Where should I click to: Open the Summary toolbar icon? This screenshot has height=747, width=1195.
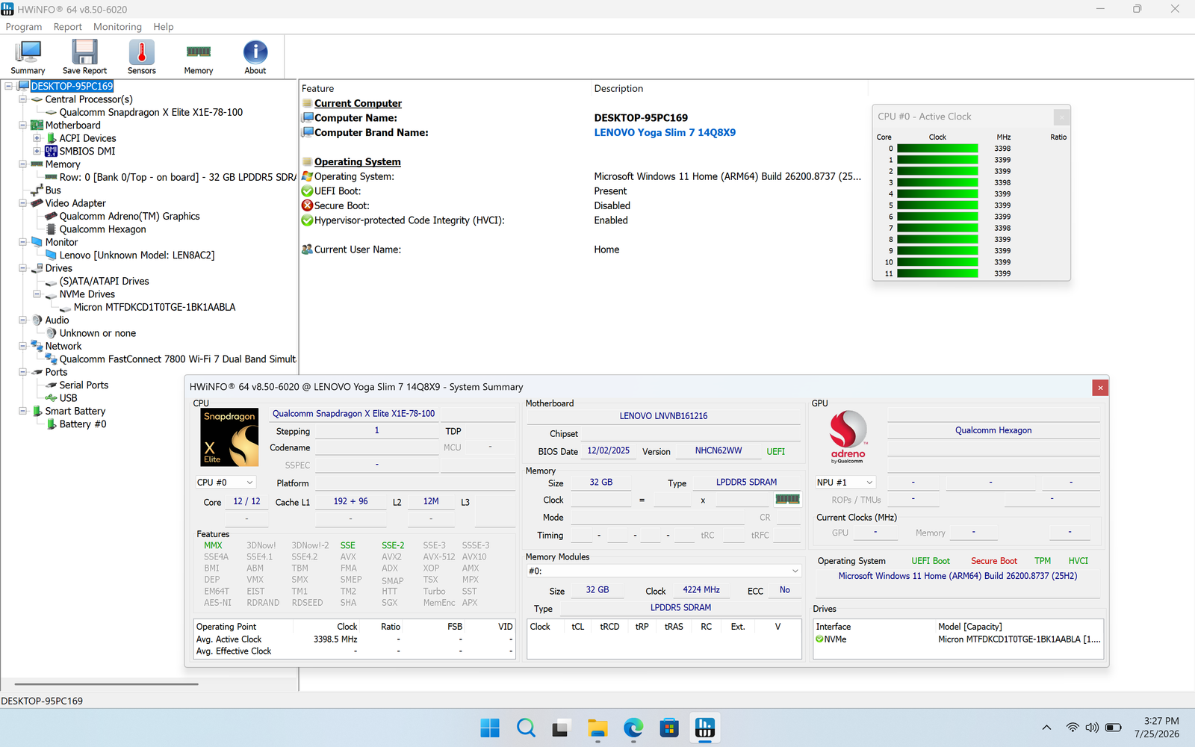28,58
